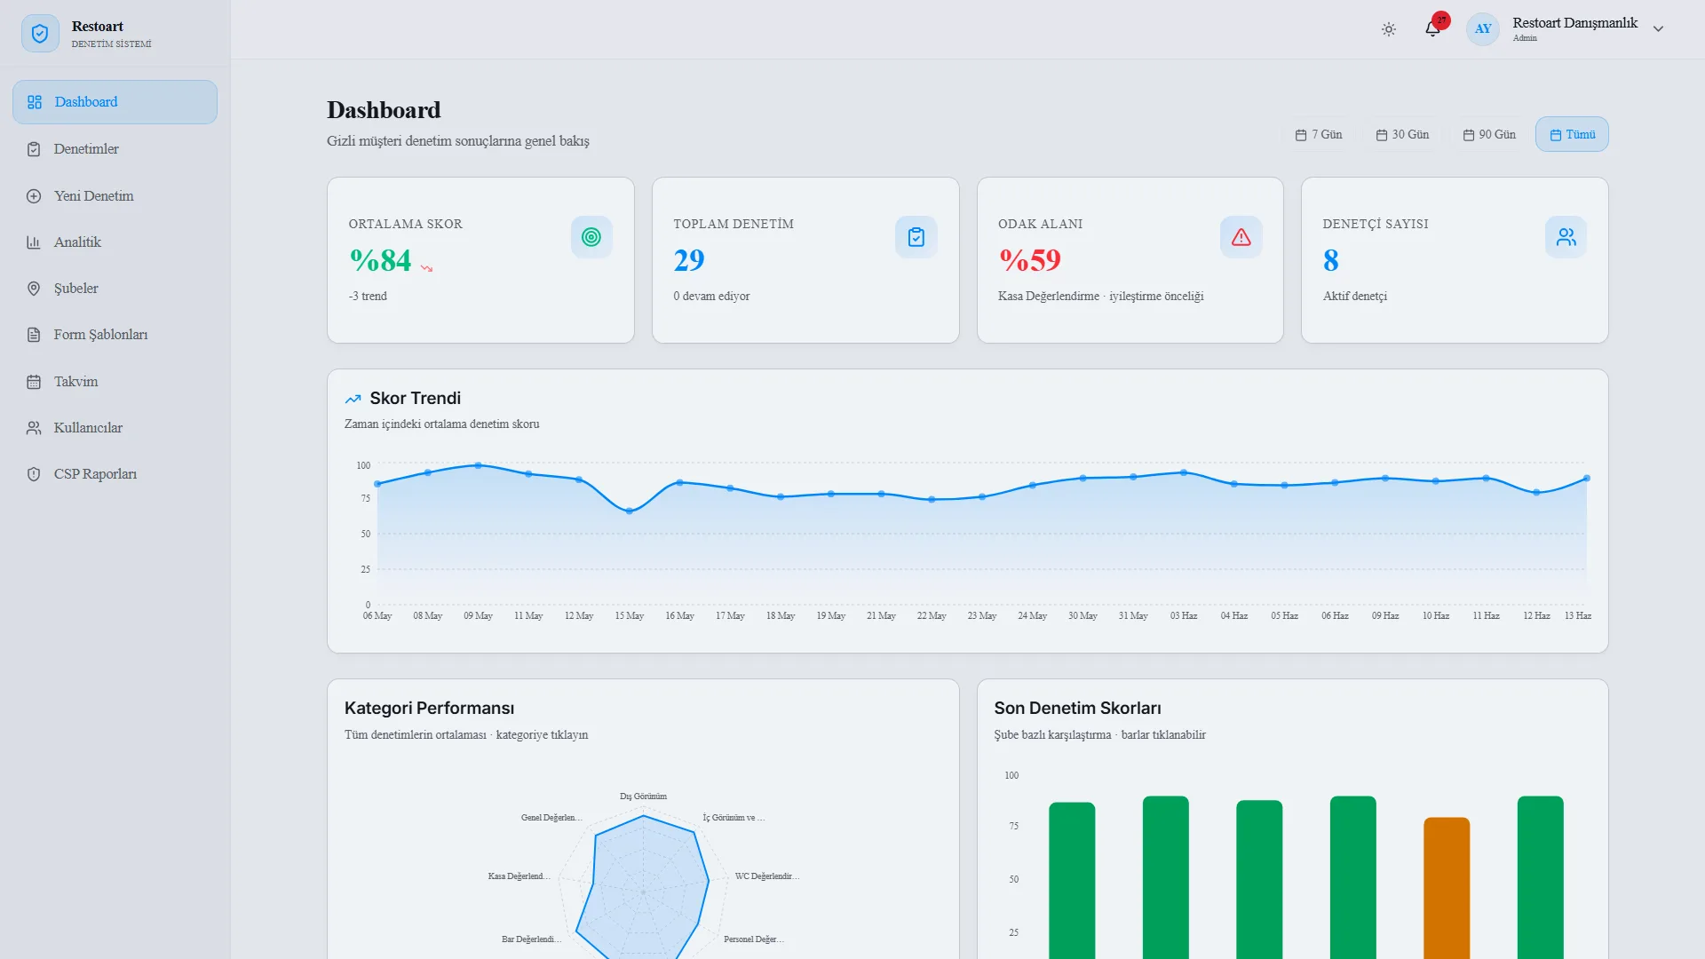This screenshot has width=1705, height=959.
Task: Click the users icon on Denetçi Sayısı card
Action: (x=1566, y=237)
